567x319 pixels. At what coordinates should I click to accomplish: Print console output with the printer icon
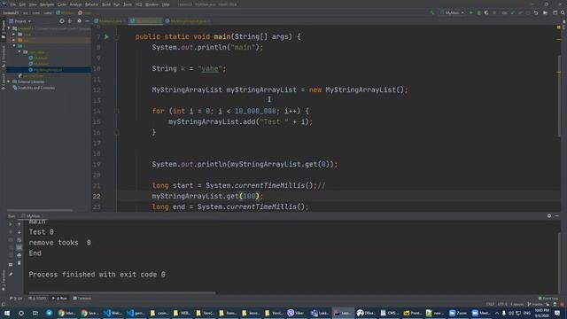tap(19, 255)
